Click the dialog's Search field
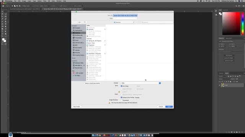The height and width of the screenshot is (137, 245). pos(157,22)
